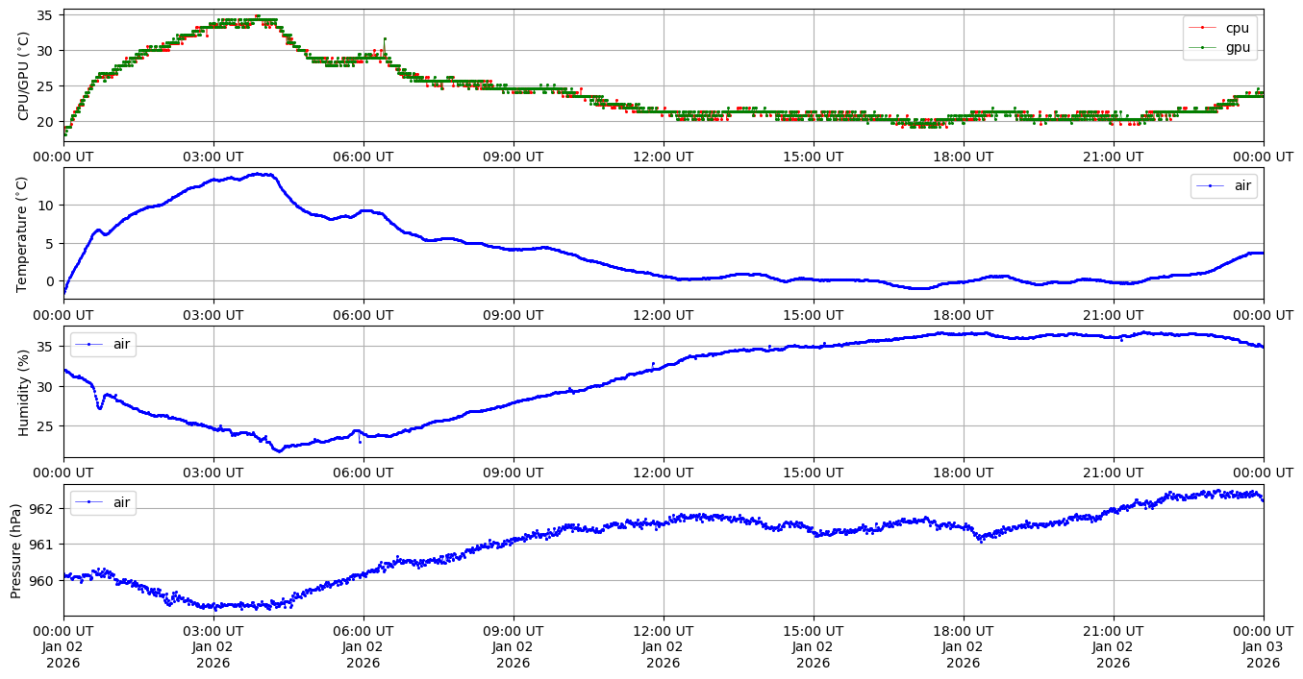The width and height of the screenshot is (1303, 679).
Task: Click the humidity curve's lowest point near 04:00
Action: 279,450
